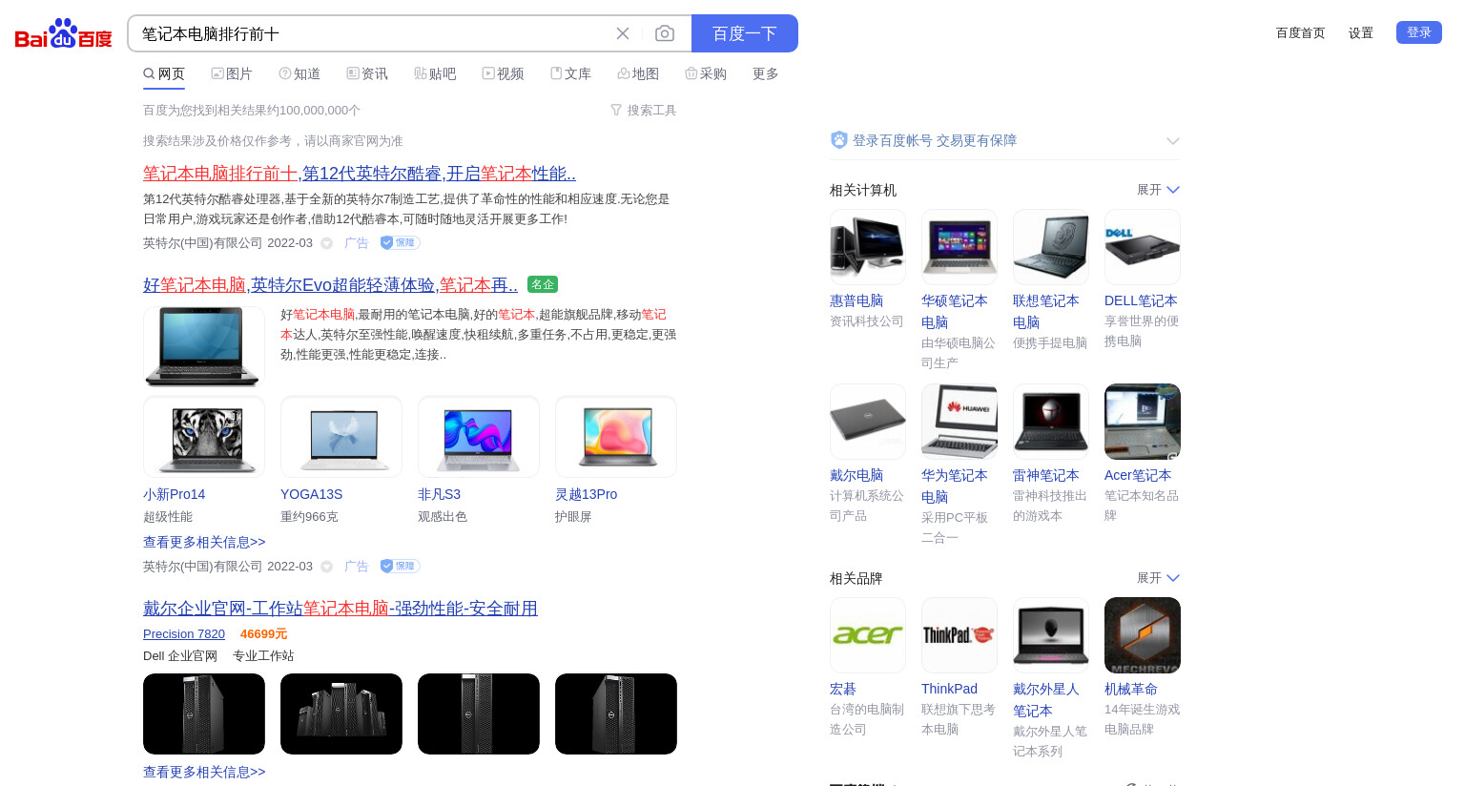Open 灵越13Pro product link

586,494
